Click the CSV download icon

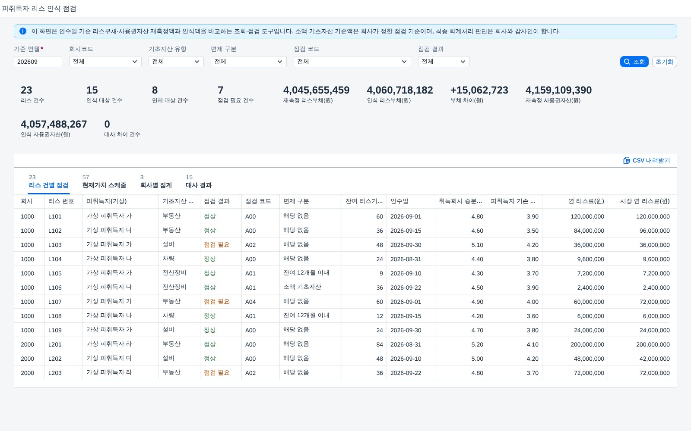click(x=627, y=160)
